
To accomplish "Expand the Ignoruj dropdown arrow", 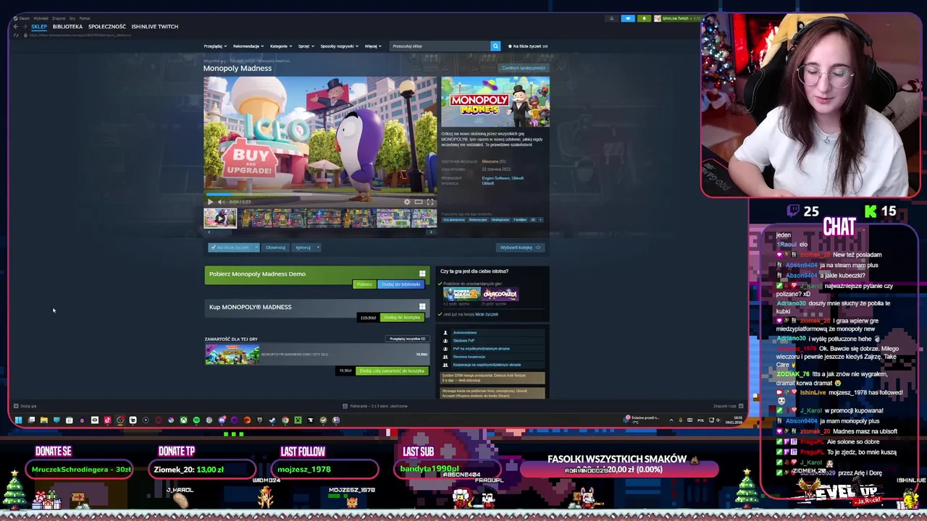I will coord(318,247).
